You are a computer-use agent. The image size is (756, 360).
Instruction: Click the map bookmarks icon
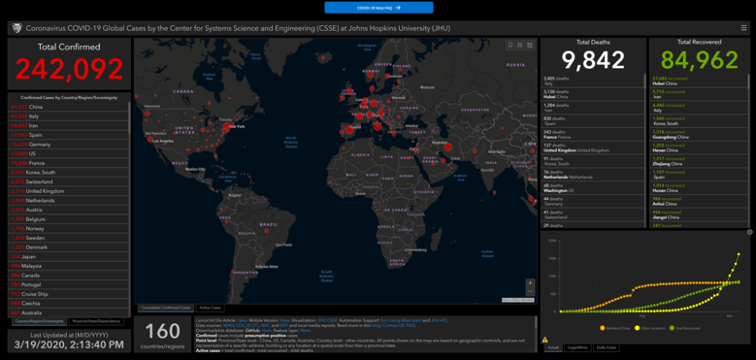[510, 45]
